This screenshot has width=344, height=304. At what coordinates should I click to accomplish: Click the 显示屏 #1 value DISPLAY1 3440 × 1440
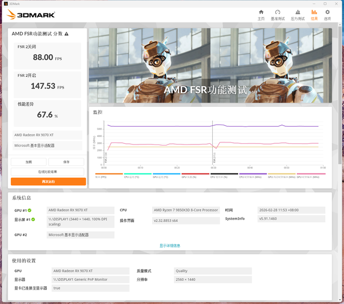[x=81, y=222]
